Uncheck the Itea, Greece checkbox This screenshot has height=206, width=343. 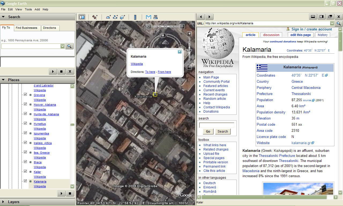pos(25,152)
